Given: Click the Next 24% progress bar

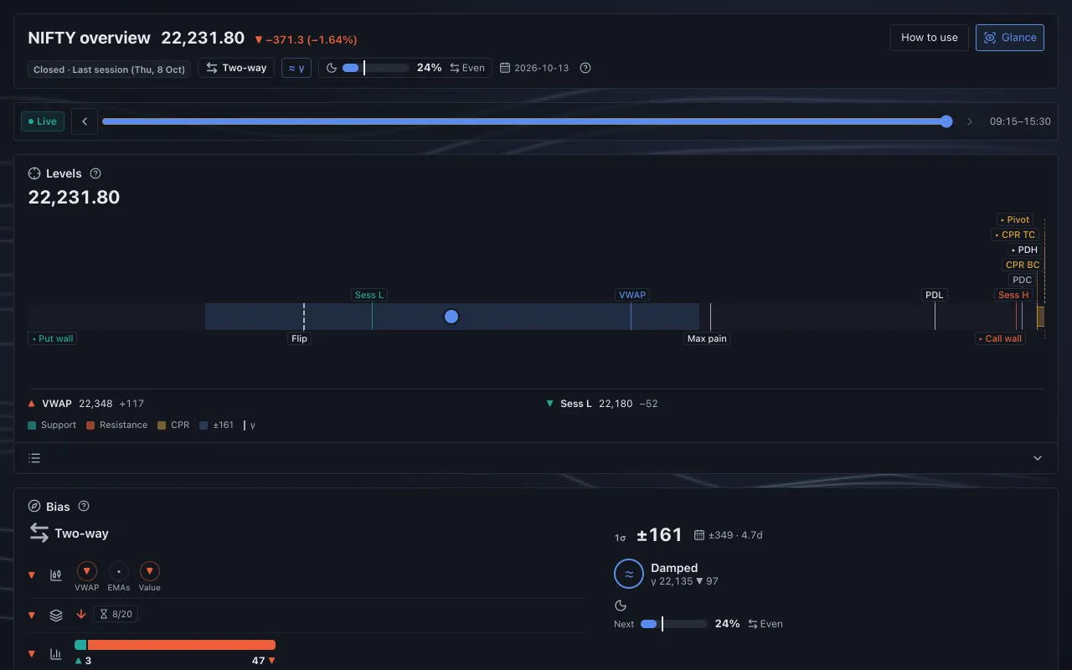Looking at the screenshot, I should [x=674, y=624].
